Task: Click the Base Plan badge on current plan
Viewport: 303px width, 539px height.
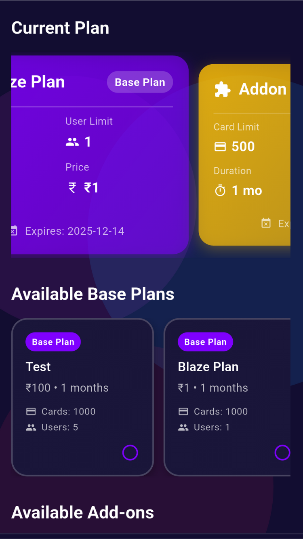Action: click(140, 82)
